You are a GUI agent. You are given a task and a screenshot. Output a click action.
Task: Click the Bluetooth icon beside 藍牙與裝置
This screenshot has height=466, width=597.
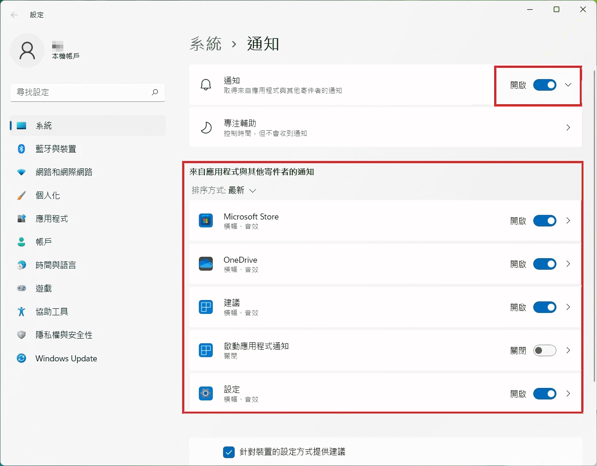pos(21,149)
